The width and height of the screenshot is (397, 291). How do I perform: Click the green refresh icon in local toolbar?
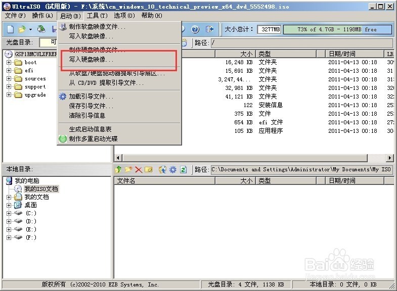click(x=183, y=169)
